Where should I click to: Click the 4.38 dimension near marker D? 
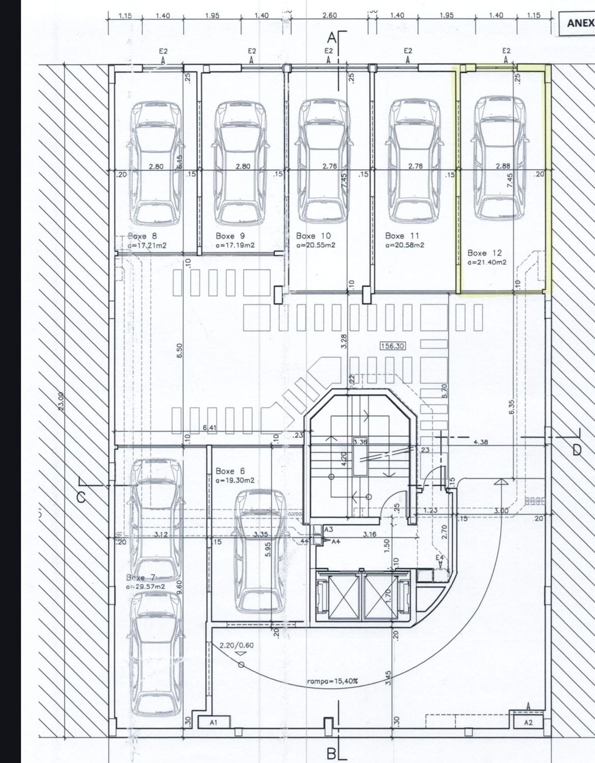[481, 442]
